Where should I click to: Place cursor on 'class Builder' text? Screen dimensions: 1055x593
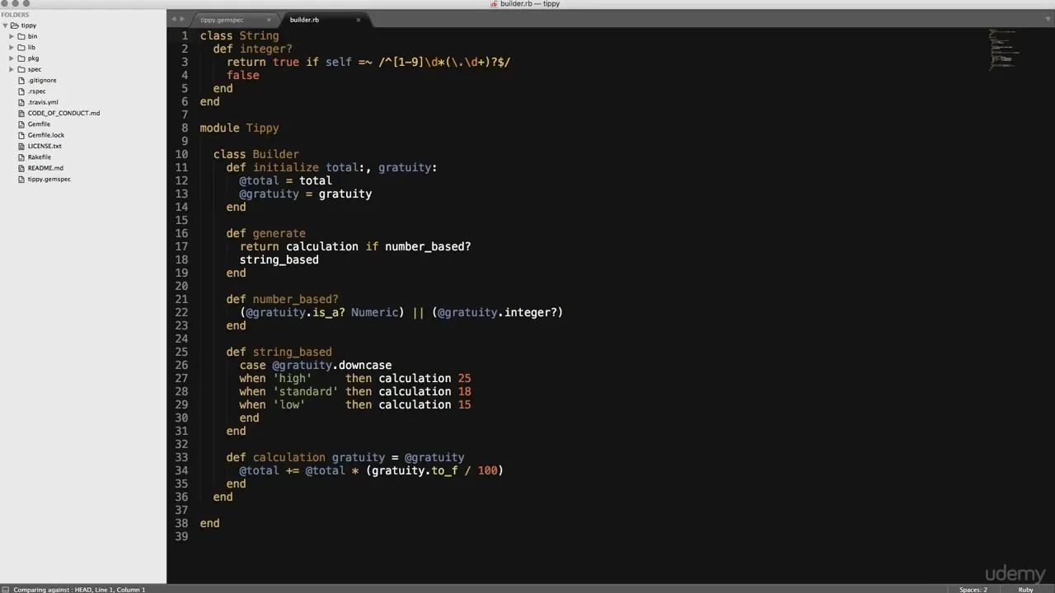256,154
